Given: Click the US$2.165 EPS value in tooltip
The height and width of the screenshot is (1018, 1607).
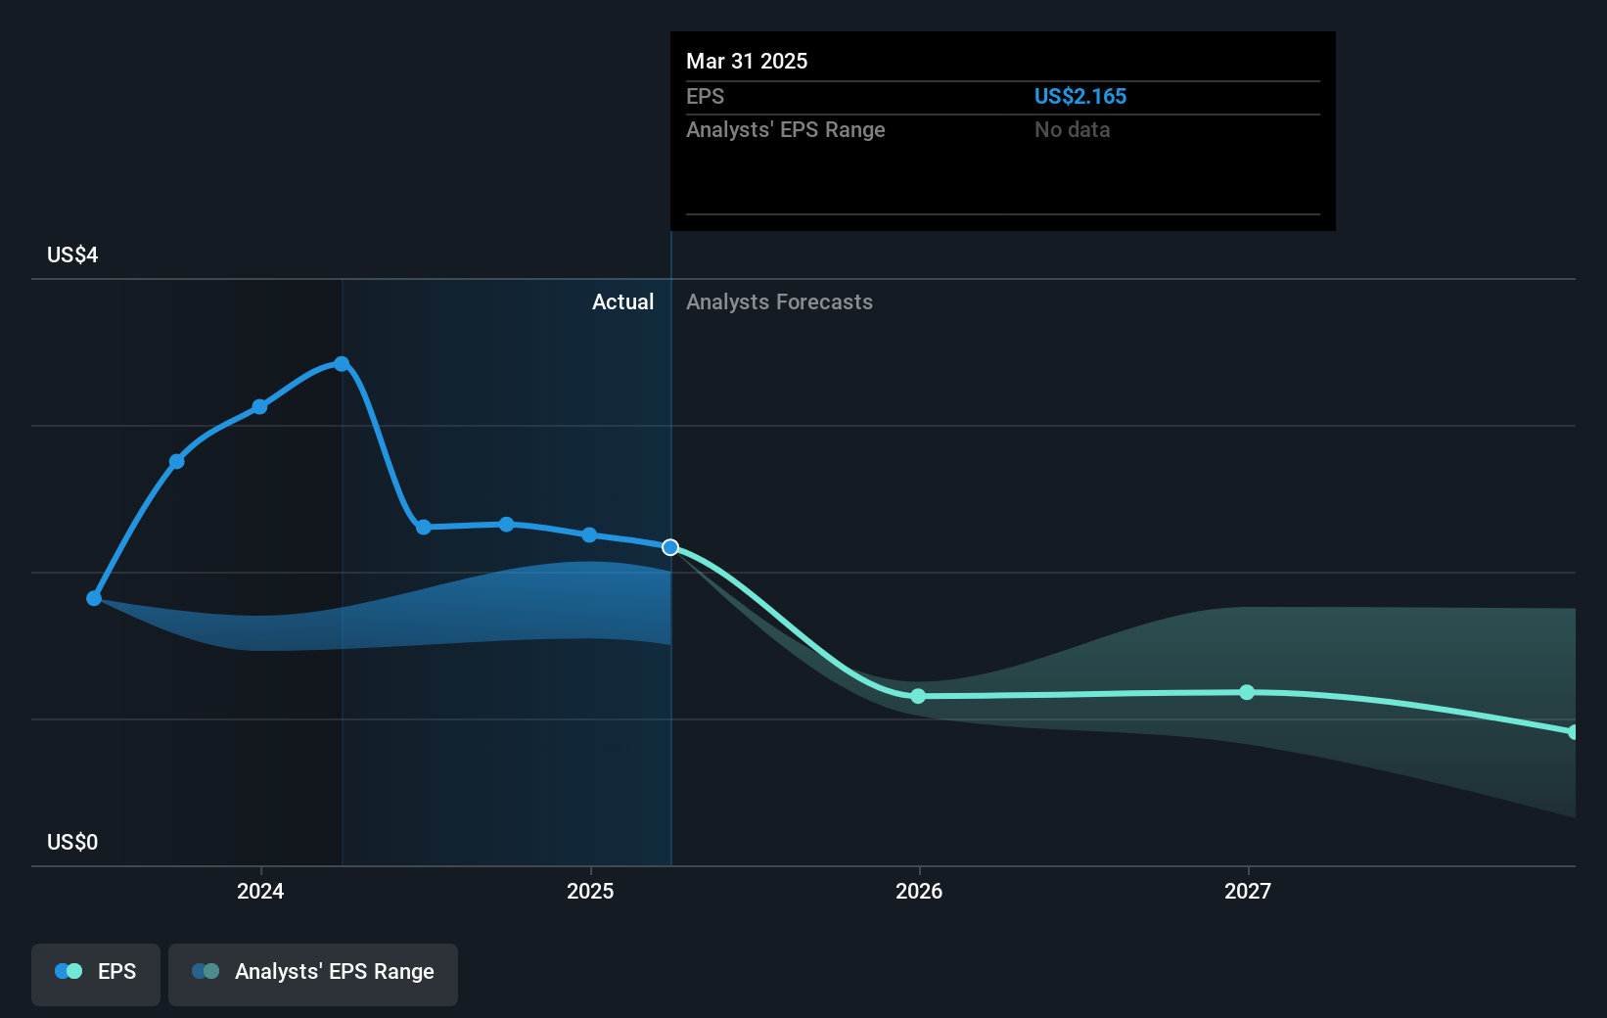Looking at the screenshot, I should [x=1080, y=96].
